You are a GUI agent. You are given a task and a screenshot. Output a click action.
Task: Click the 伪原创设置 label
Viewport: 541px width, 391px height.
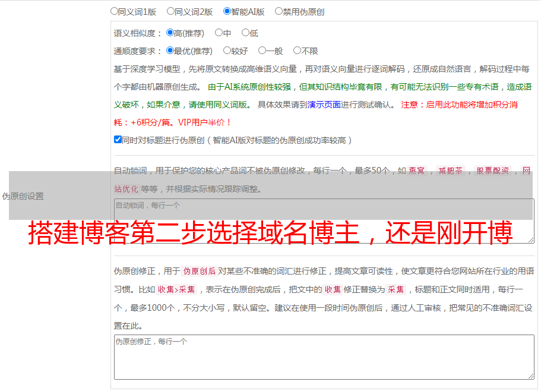coord(23,196)
